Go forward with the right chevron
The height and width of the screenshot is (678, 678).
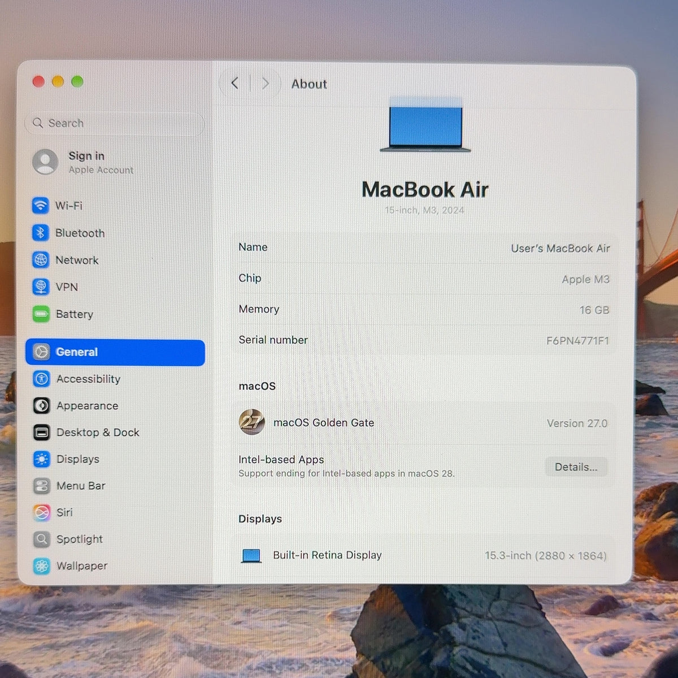click(265, 84)
